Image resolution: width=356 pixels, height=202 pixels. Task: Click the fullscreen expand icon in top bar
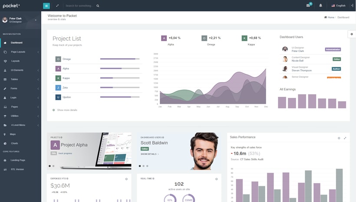coord(57,6)
